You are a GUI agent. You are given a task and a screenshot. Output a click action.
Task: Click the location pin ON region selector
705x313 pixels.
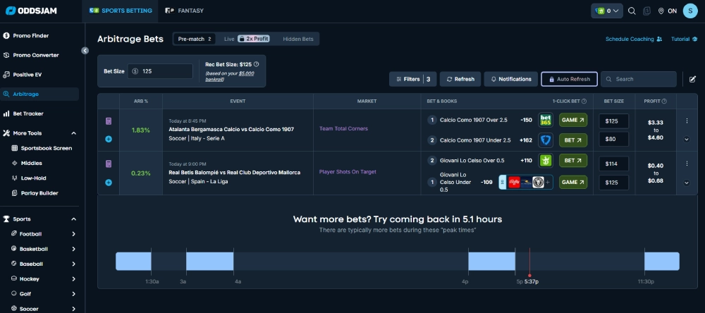(667, 11)
